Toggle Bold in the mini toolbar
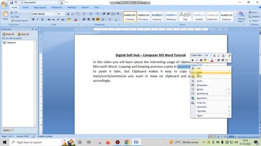Screen dimensions: 261x146 pyautogui.click(x=192, y=60)
